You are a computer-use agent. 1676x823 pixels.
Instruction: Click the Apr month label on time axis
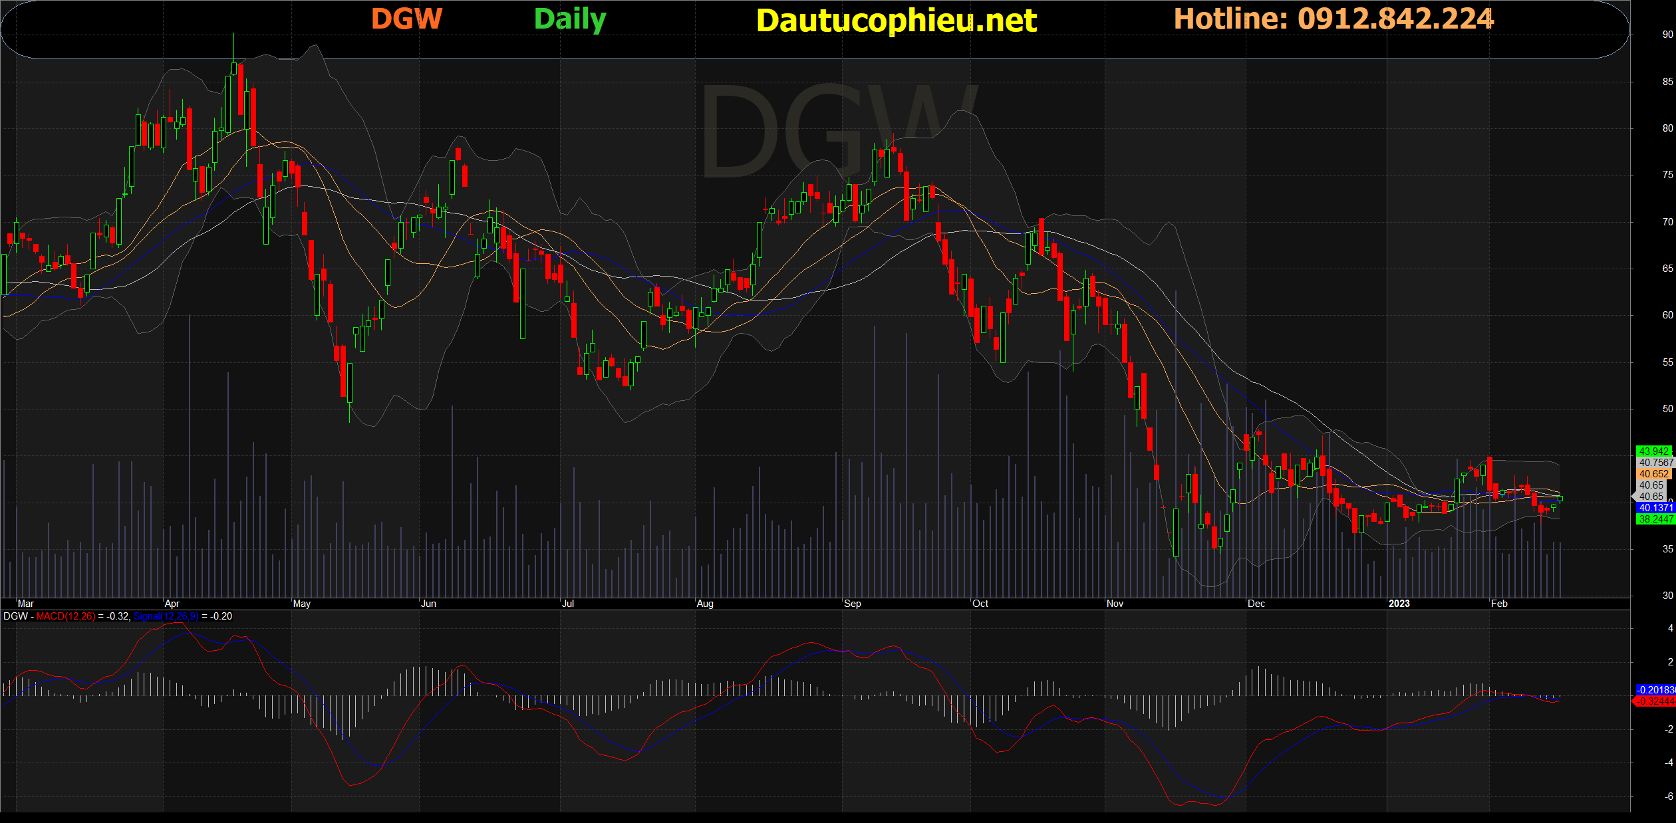click(172, 604)
